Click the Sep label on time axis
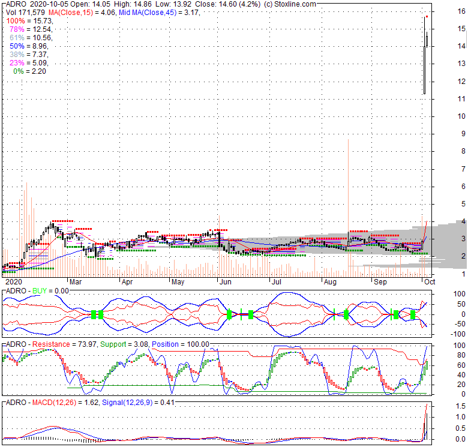Viewport: 468px width, 447px height. [x=380, y=282]
